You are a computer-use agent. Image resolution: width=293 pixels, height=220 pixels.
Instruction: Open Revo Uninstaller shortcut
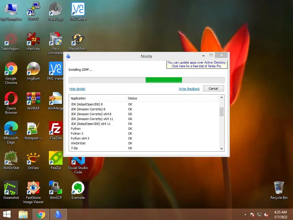(56, 44)
